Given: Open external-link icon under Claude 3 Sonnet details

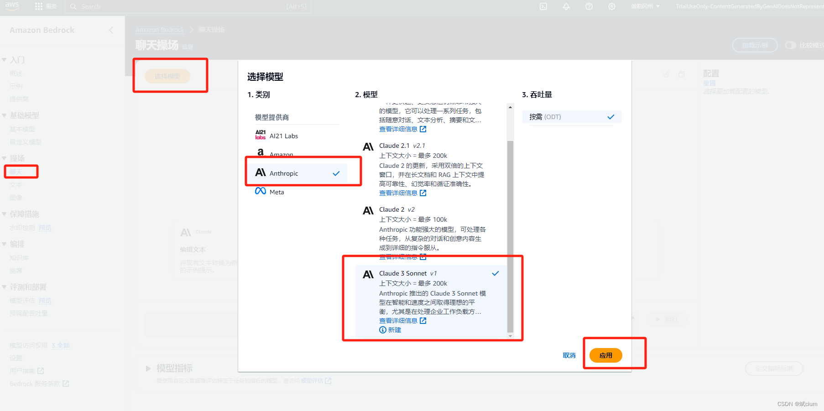Looking at the screenshot, I should point(423,321).
